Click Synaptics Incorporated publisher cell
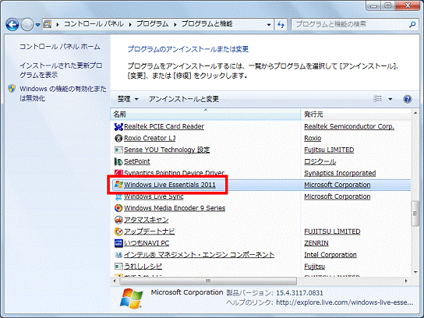Image resolution: width=424 pixels, height=318 pixels. tap(340, 173)
